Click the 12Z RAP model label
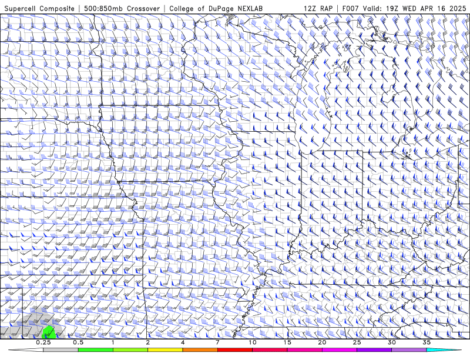This screenshot has height=353, width=470. [x=318, y=9]
